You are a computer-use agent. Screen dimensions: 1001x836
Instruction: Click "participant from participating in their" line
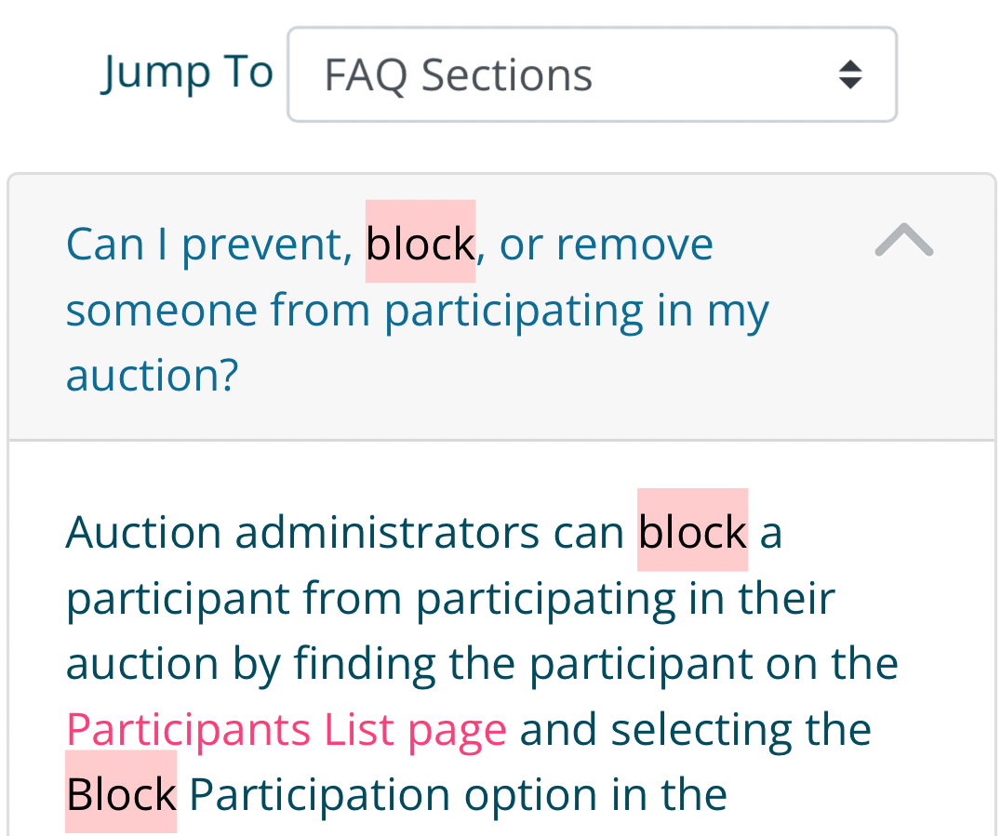(450, 598)
